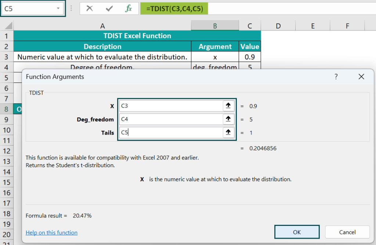The width and height of the screenshot is (376, 245).
Task: Confirm arguments with the OK button
Action: coord(297,232)
